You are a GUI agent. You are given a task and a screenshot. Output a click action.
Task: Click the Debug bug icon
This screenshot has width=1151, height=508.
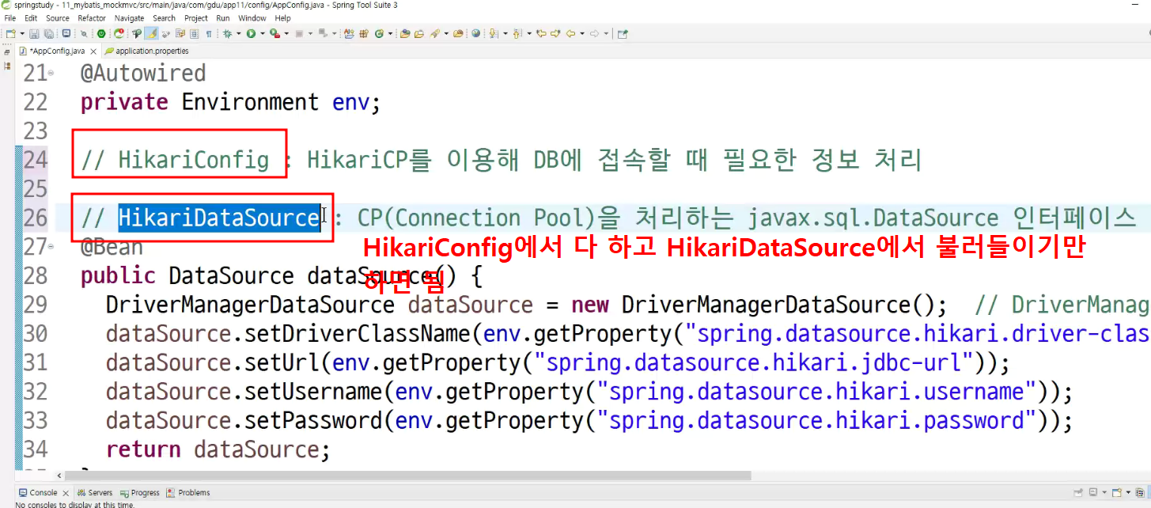(227, 34)
